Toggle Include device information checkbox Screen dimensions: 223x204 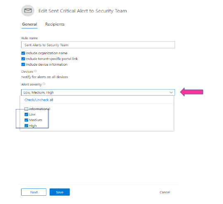tap(23, 64)
